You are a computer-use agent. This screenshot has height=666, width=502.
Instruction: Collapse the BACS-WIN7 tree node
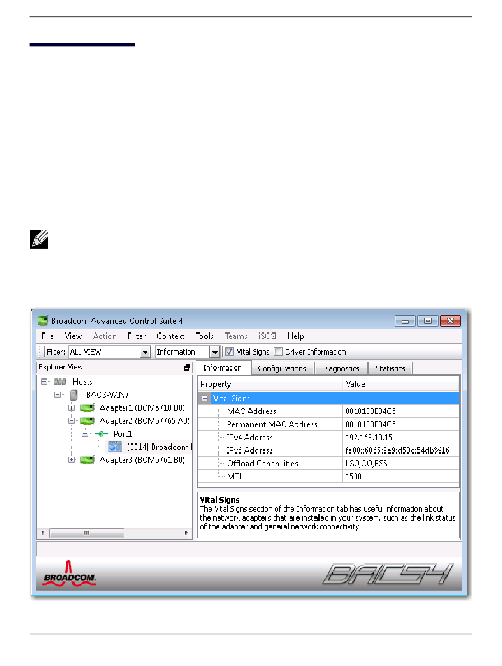coord(58,394)
